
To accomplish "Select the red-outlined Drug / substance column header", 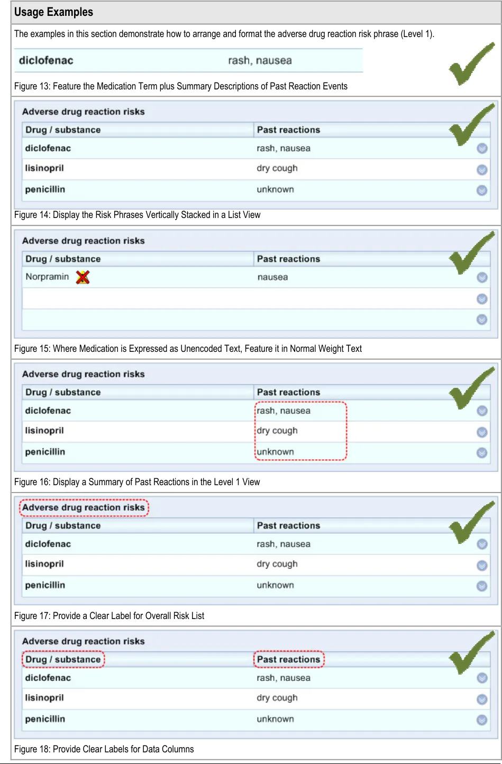I will click(x=63, y=659).
